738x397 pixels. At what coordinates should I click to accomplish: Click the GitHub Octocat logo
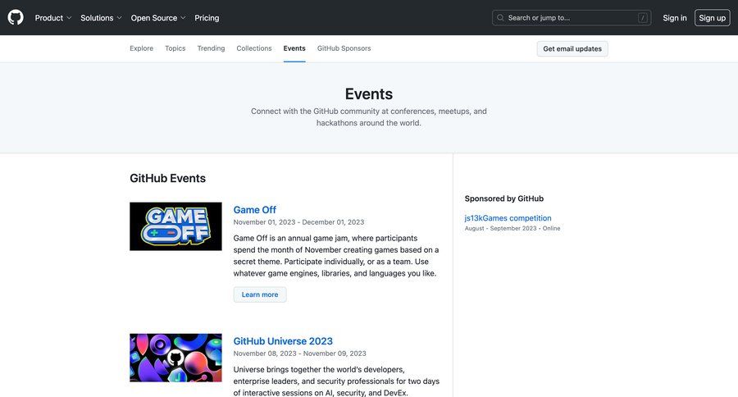pos(16,17)
